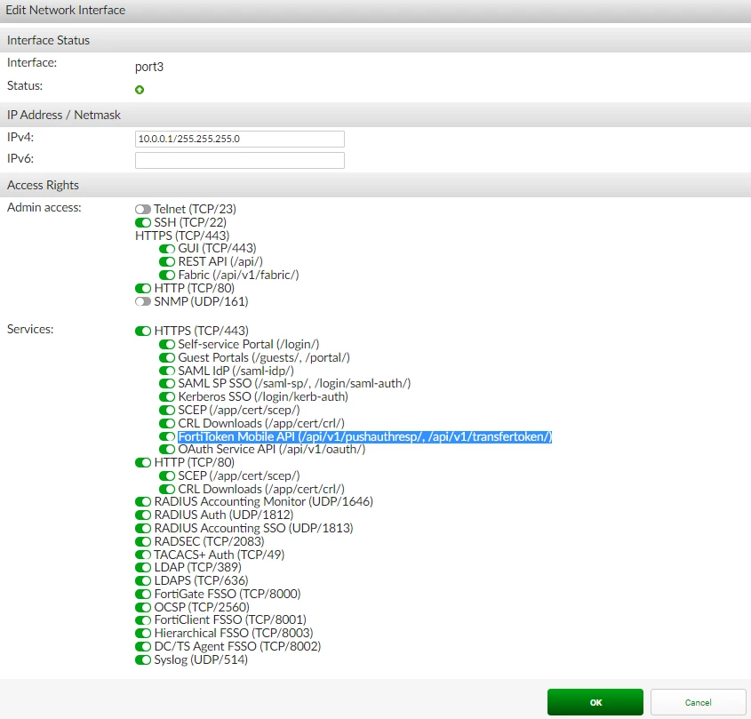Toggle HTTPS (TCP/443) under Services

(143, 331)
